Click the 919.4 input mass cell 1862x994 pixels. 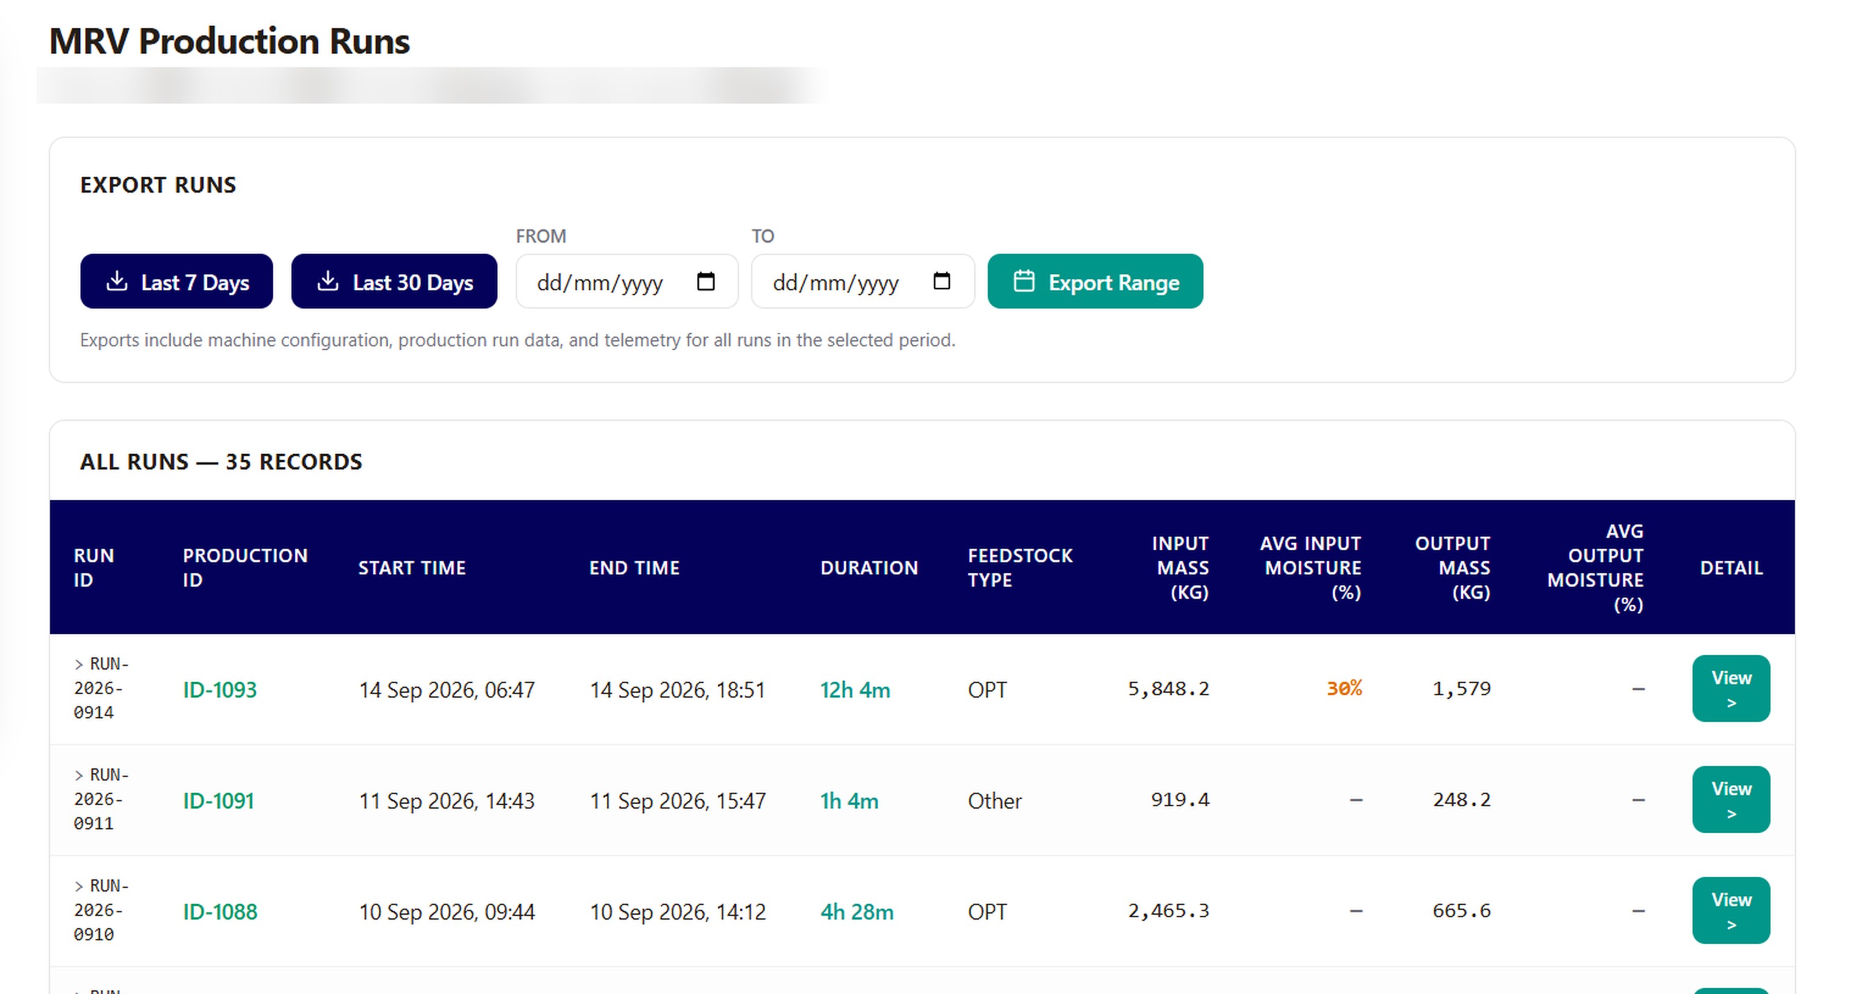(1180, 799)
